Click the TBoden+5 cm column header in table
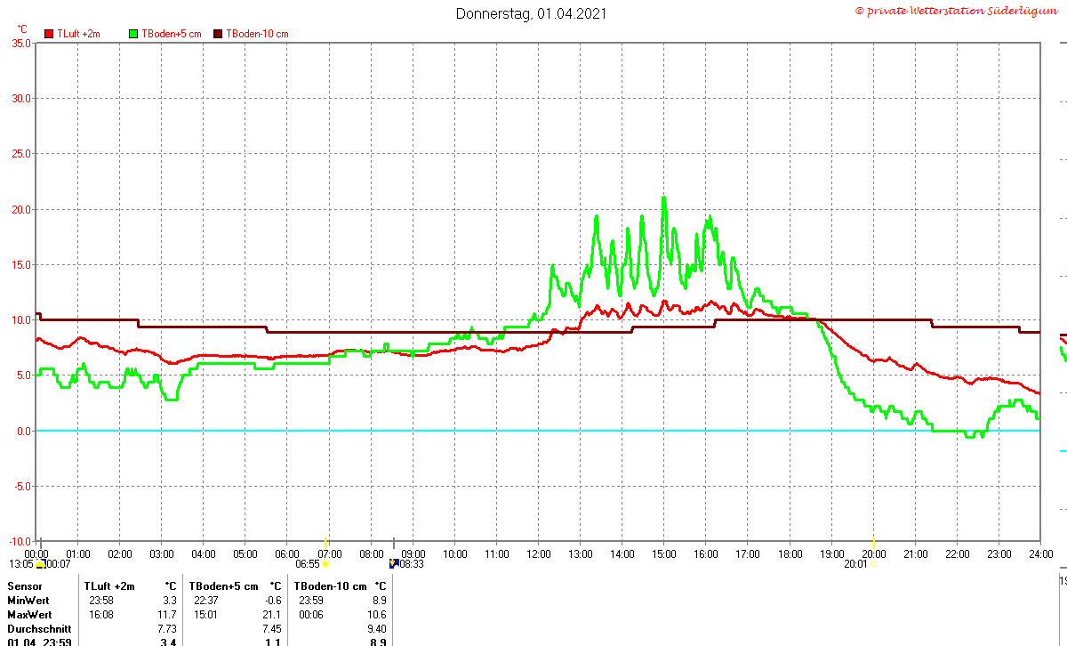This screenshot has height=646, width=1067. (223, 586)
